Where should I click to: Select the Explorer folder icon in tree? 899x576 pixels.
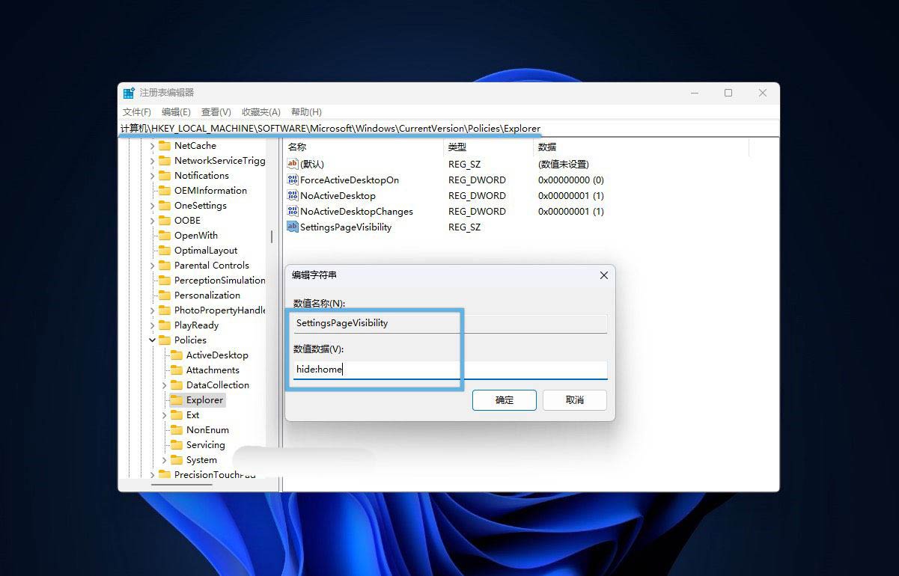177,400
